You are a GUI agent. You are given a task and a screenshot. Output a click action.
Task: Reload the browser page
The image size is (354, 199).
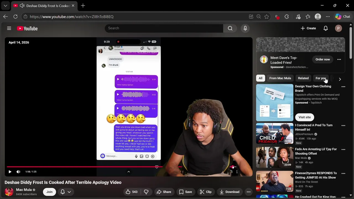click(x=15, y=17)
